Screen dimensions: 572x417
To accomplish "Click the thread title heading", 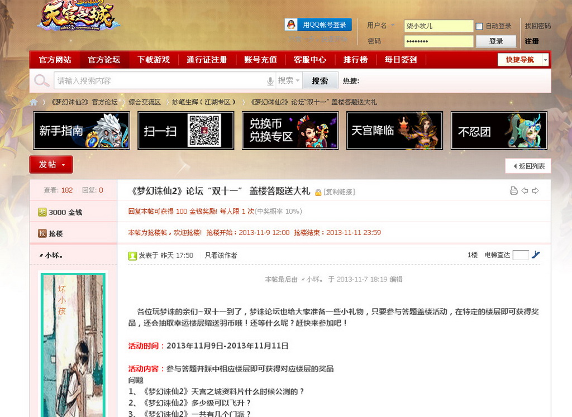I will point(220,191).
